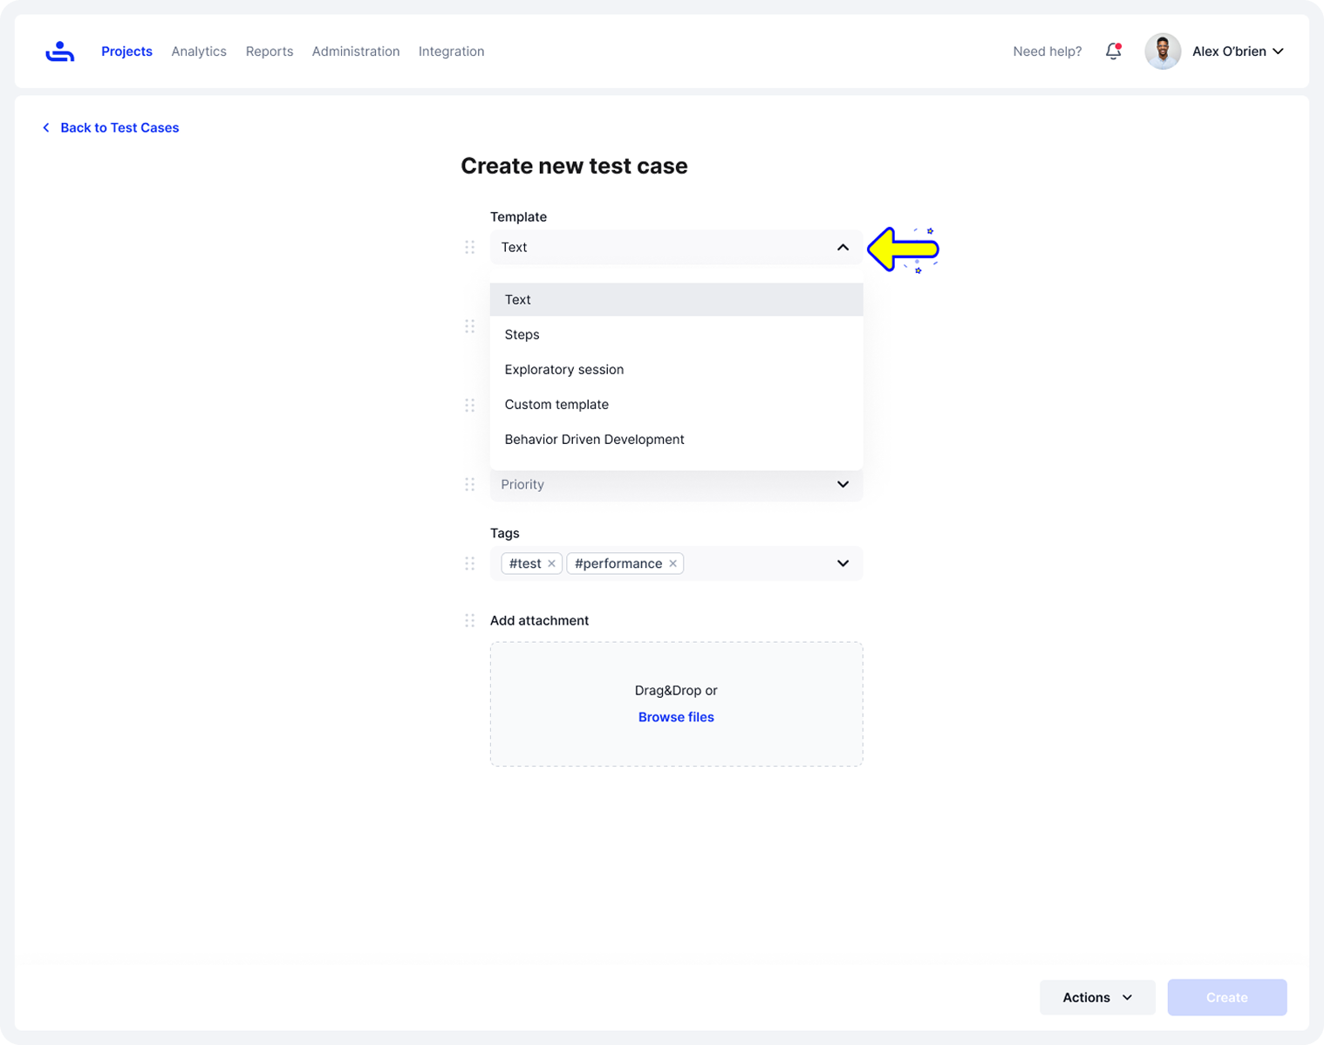Click the #performance tag chip
Screen dimensions: 1324x1045
coord(624,563)
